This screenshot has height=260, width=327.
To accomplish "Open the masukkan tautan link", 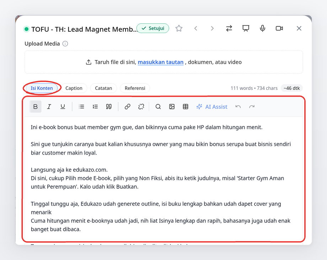I will (x=161, y=62).
